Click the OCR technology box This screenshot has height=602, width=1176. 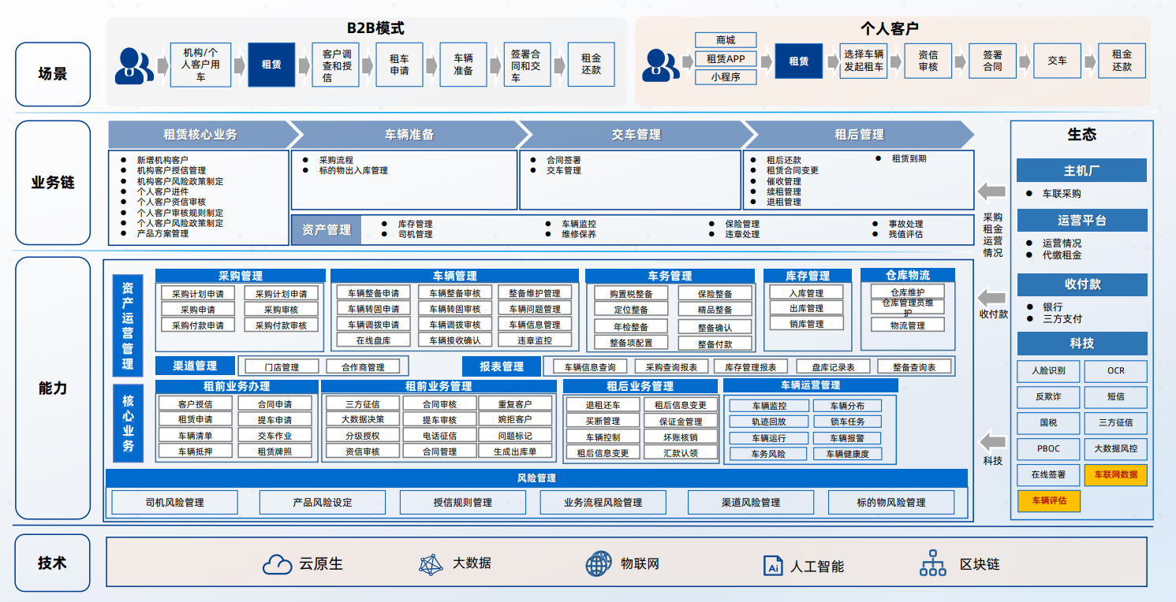[1115, 370]
